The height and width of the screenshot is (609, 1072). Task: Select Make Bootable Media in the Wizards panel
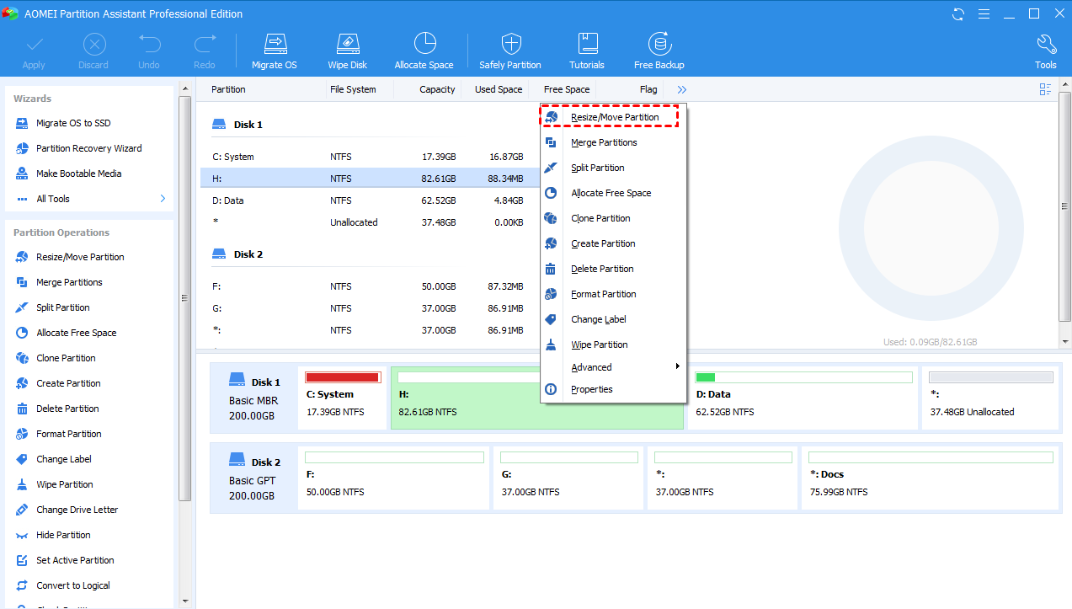pos(77,174)
